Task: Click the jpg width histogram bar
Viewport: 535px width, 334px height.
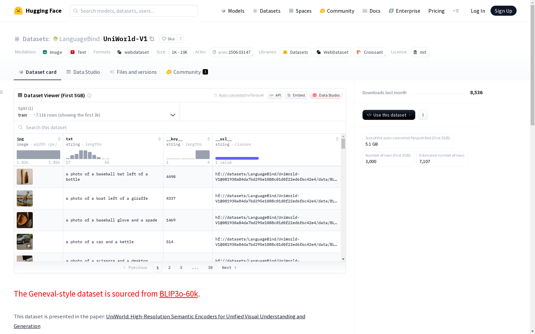Action: click(38, 155)
